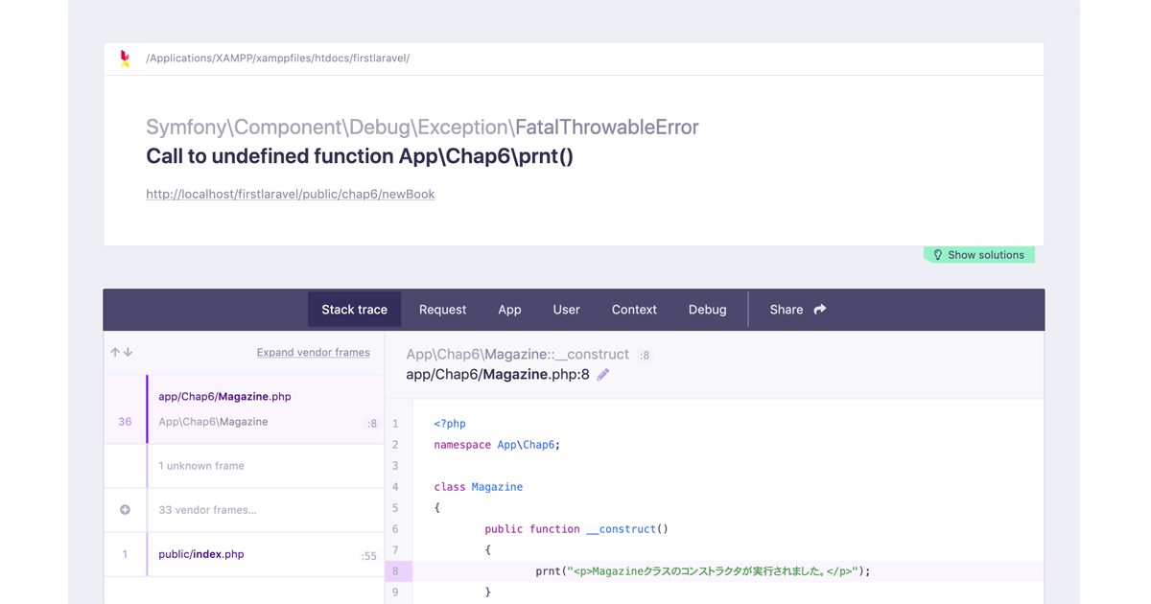Go to previous frame with up arrow
1151x604 pixels.
tap(115, 353)
